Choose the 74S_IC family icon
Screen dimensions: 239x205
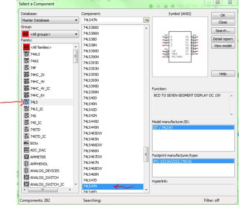pos(26,123)
